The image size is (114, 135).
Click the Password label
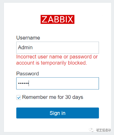(x=27, y=74)
